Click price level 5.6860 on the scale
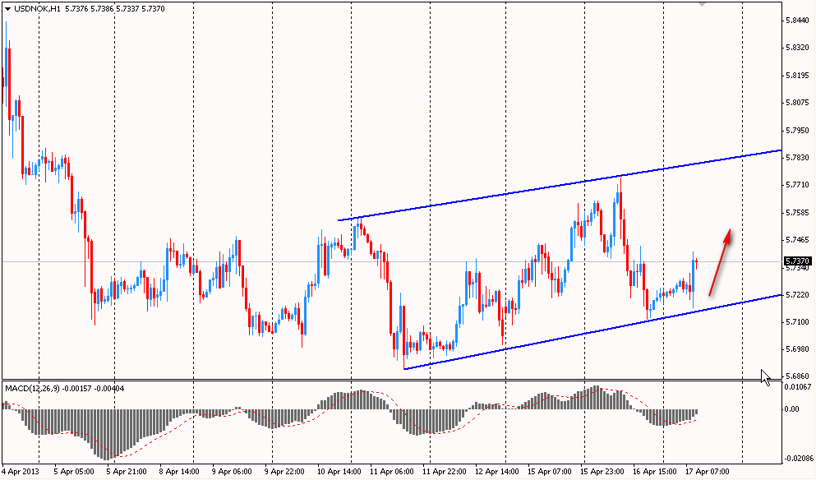 tap(798, 376)
